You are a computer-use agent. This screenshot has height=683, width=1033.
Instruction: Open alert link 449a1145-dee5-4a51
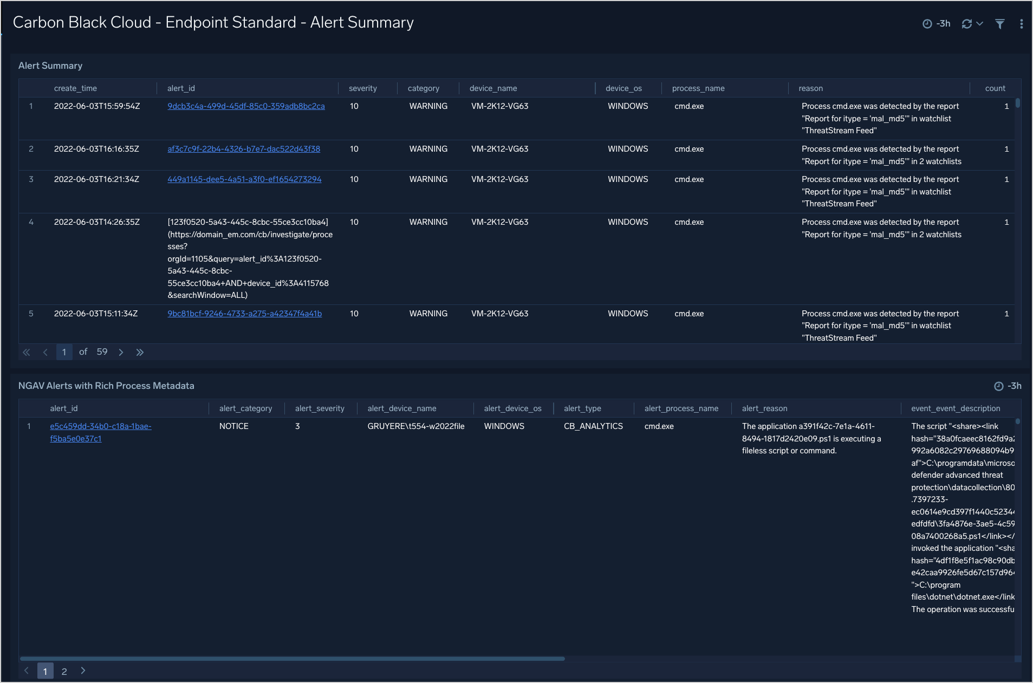(x=244, y=179)
